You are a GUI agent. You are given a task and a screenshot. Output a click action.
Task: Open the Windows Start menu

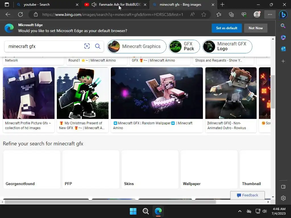click(x=133, y=211)
